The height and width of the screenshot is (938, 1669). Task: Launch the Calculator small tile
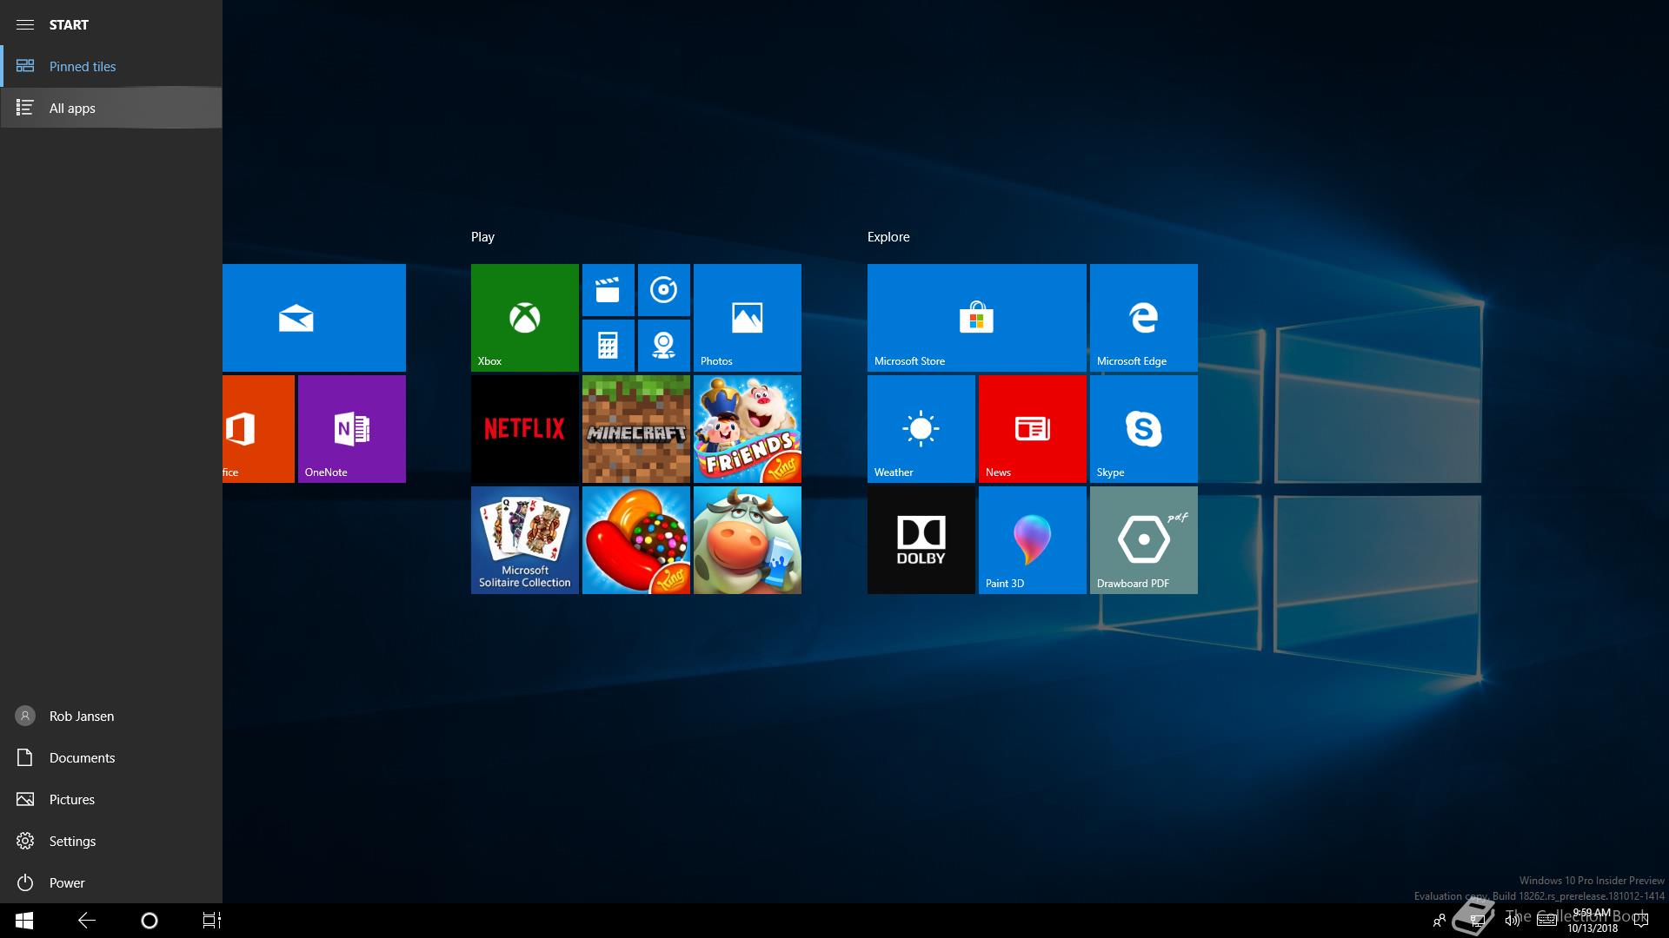(608, 346)
